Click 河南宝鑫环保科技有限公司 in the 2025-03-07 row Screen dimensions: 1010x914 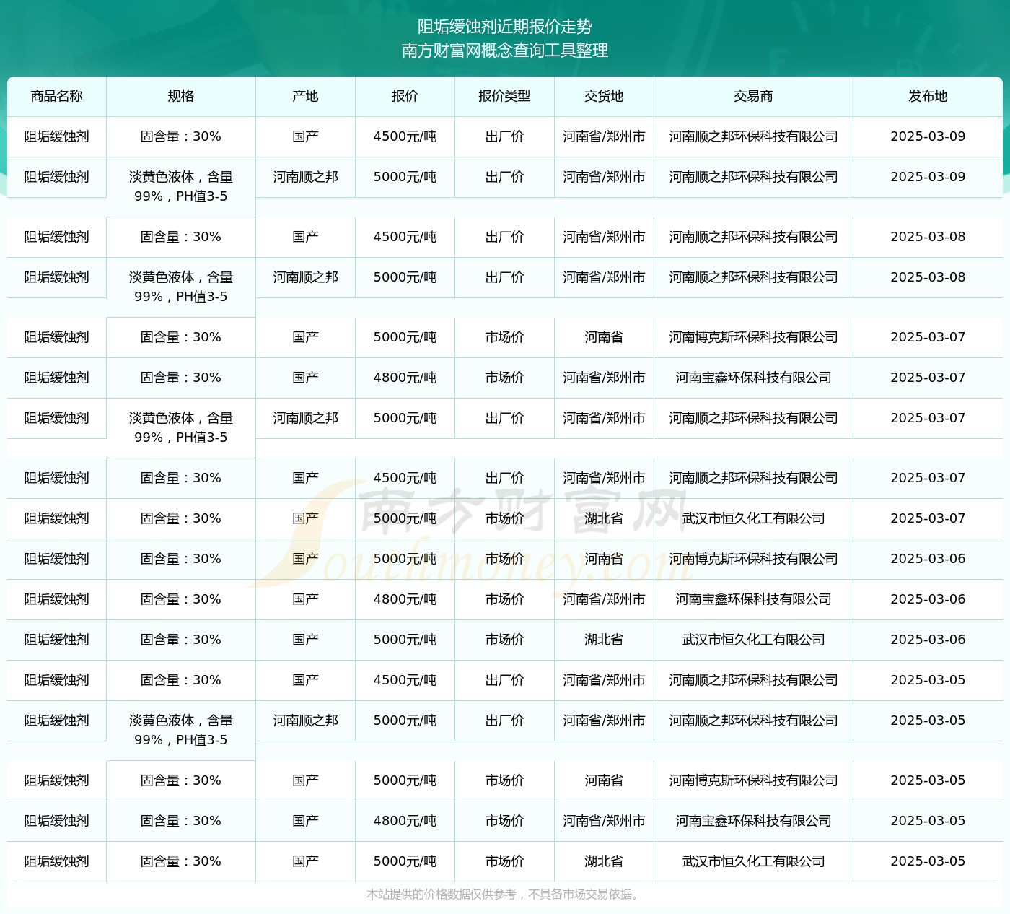[753, 378]
